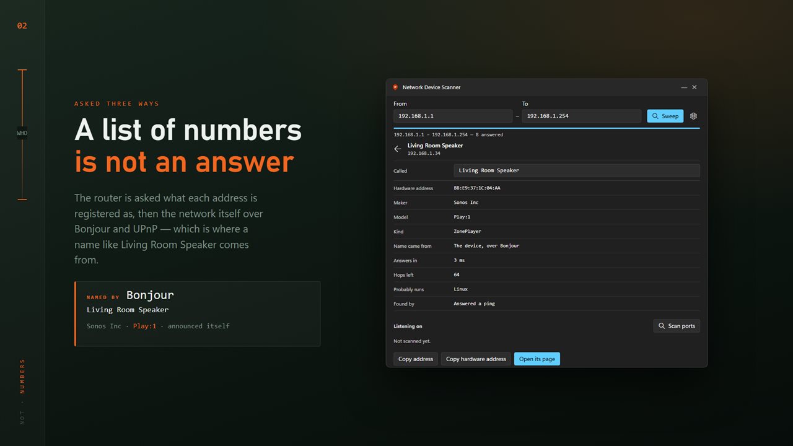Viewport: 793px width, 446px height.
Task: Click the Scan ports button
Action: (x=677, y=326)
